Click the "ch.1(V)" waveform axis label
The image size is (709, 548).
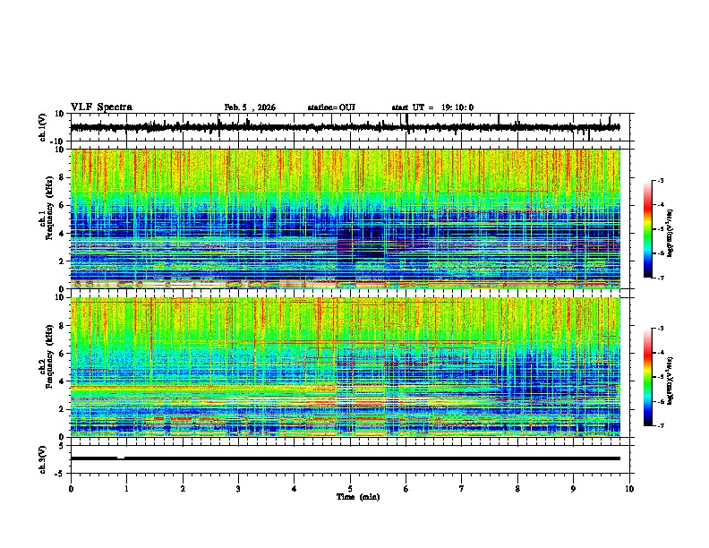coord(43,127)
